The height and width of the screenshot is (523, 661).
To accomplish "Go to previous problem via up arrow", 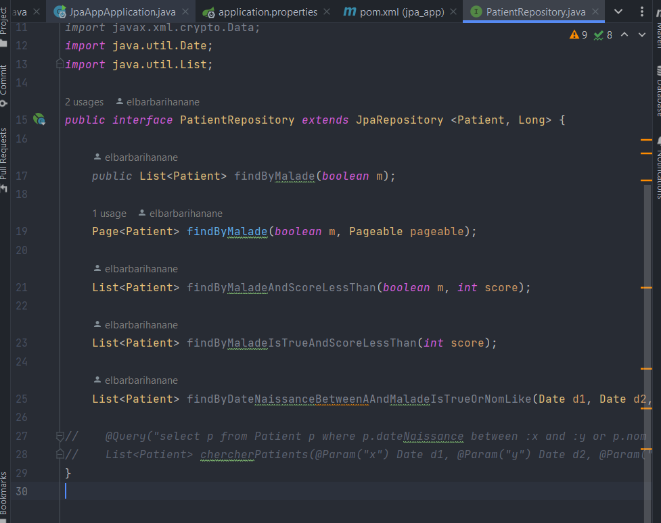I will (624, 34).
